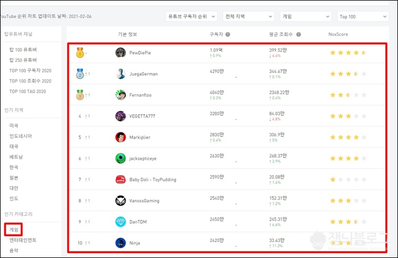
Task: Click VanossGaming channel name
Action: [144, 201]
